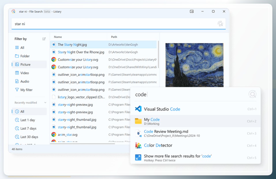Select the Video filter icon
The image size is (276, 179).
click(x=17, y=73)
